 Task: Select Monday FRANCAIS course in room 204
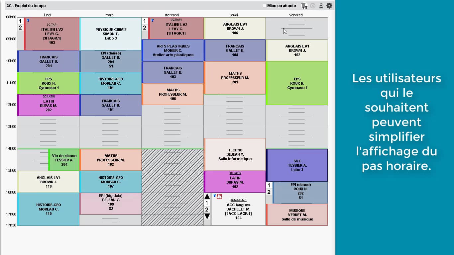click(x=48, y=61)
